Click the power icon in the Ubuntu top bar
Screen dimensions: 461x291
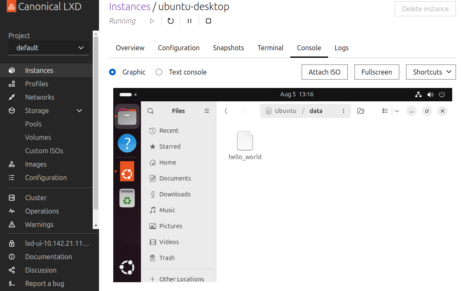(442, 95)
